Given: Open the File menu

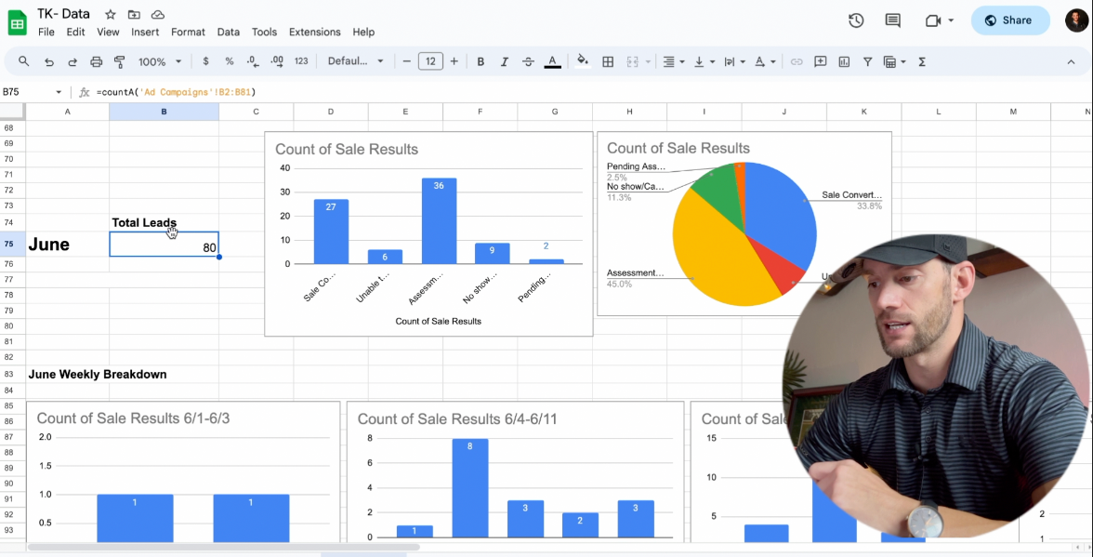Looking at the screenshot, I should (x=46, y=32).
